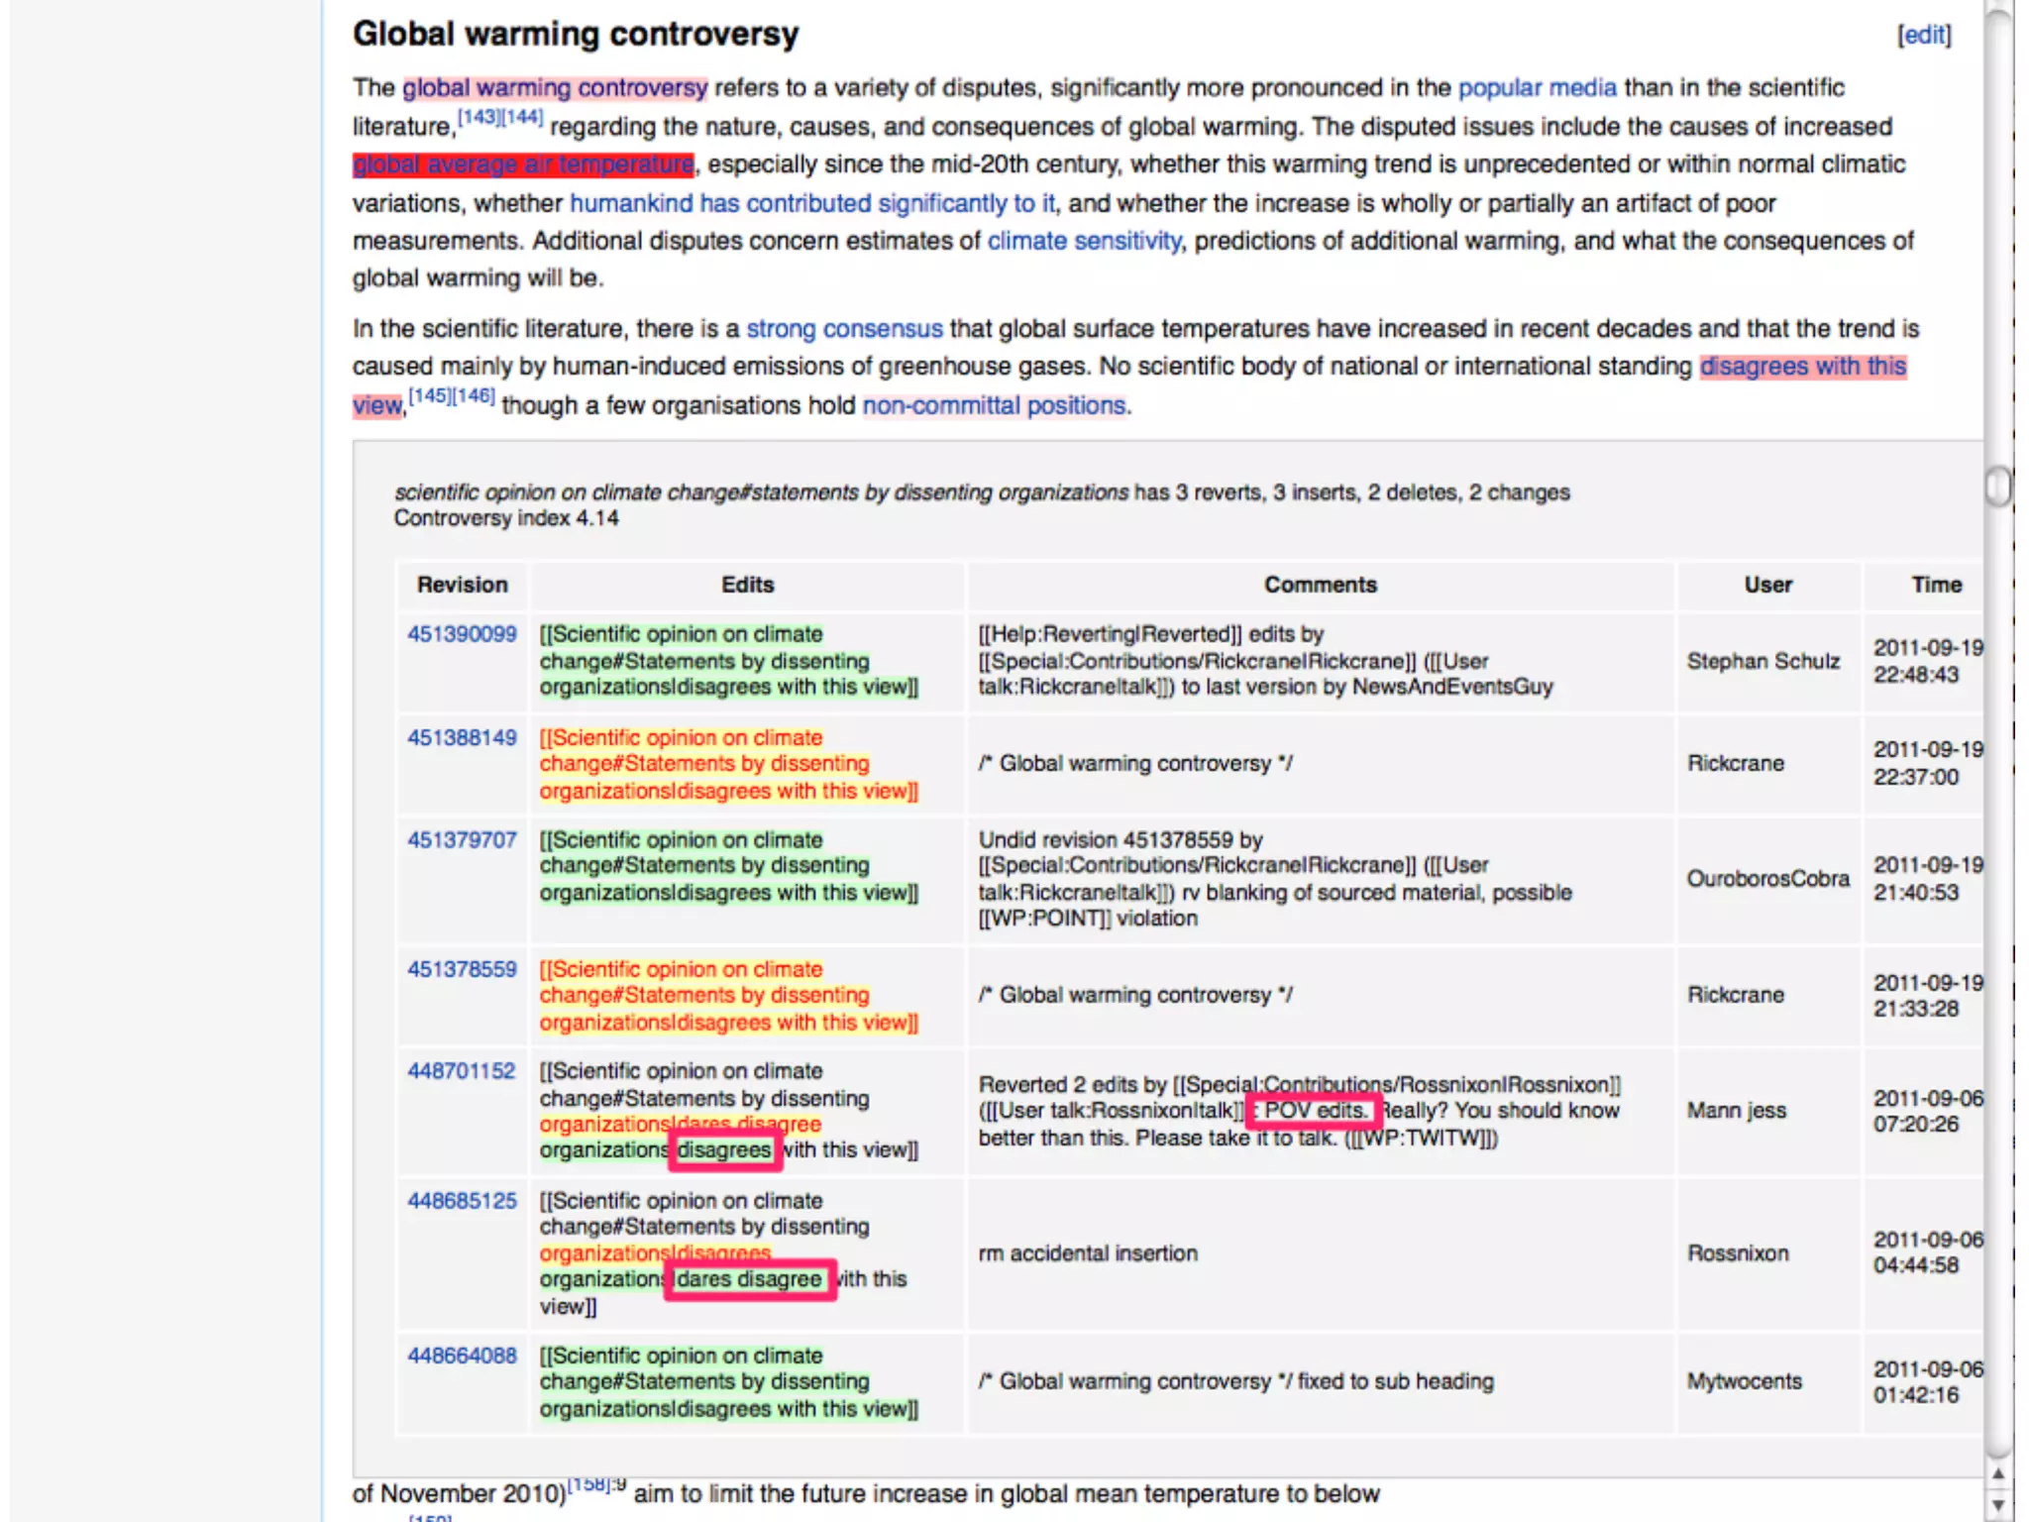
Task: Open revision 451390099
Action: pos(462,634)
